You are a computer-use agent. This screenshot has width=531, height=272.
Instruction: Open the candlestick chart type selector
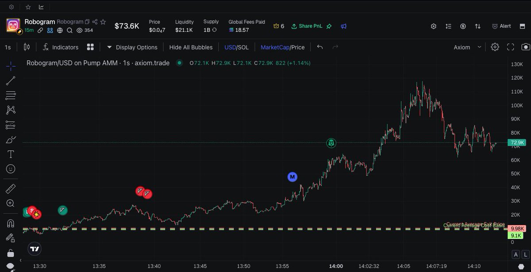(26, 47)
